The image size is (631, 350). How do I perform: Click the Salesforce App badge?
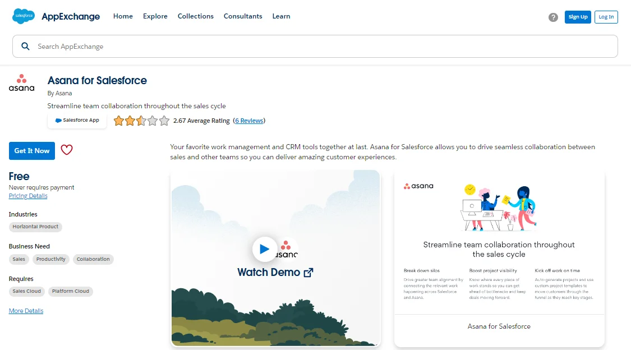77,120
